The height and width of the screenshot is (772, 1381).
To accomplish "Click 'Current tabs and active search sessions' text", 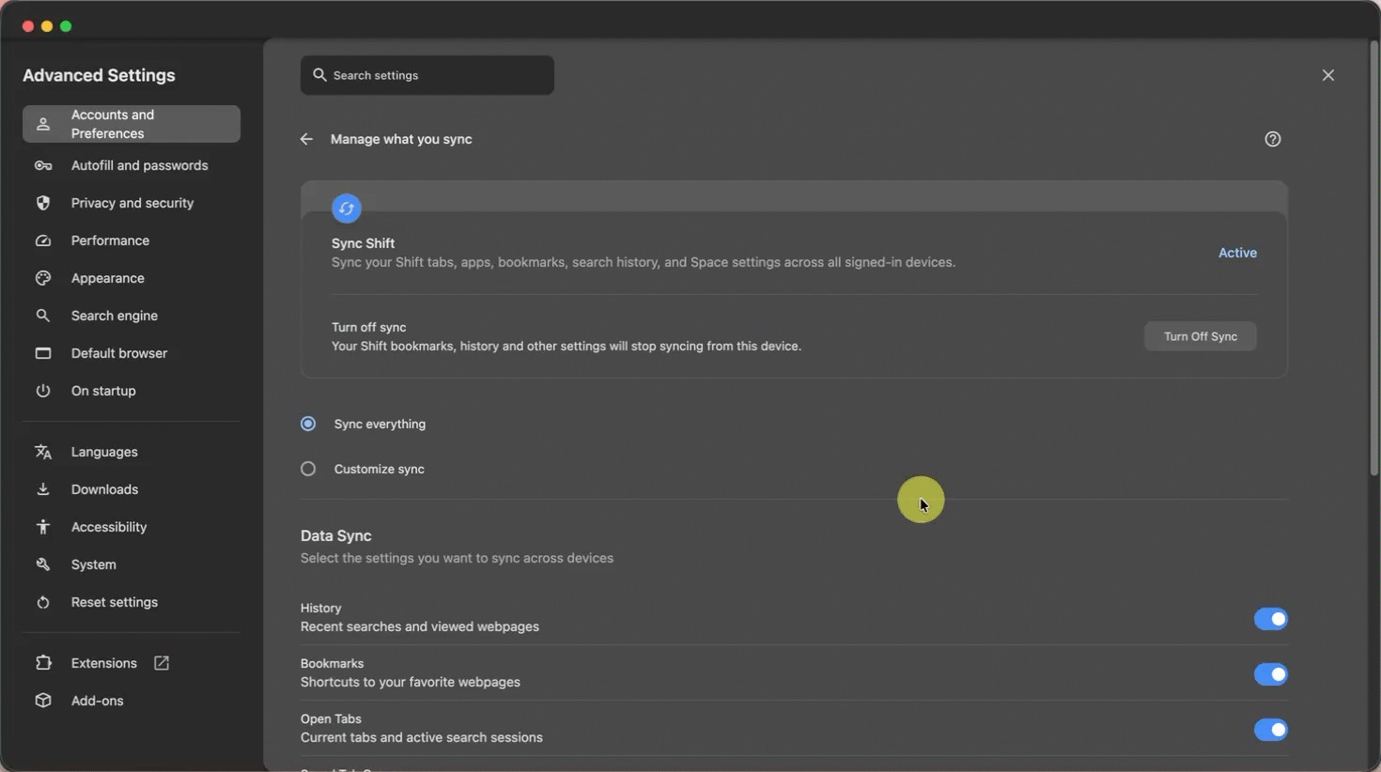I will click(x=422, y=737).
